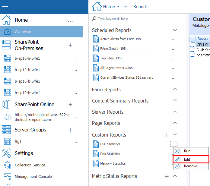Click the Reports breadcrumb link
The image size is (210, 186).
point(141,7)
